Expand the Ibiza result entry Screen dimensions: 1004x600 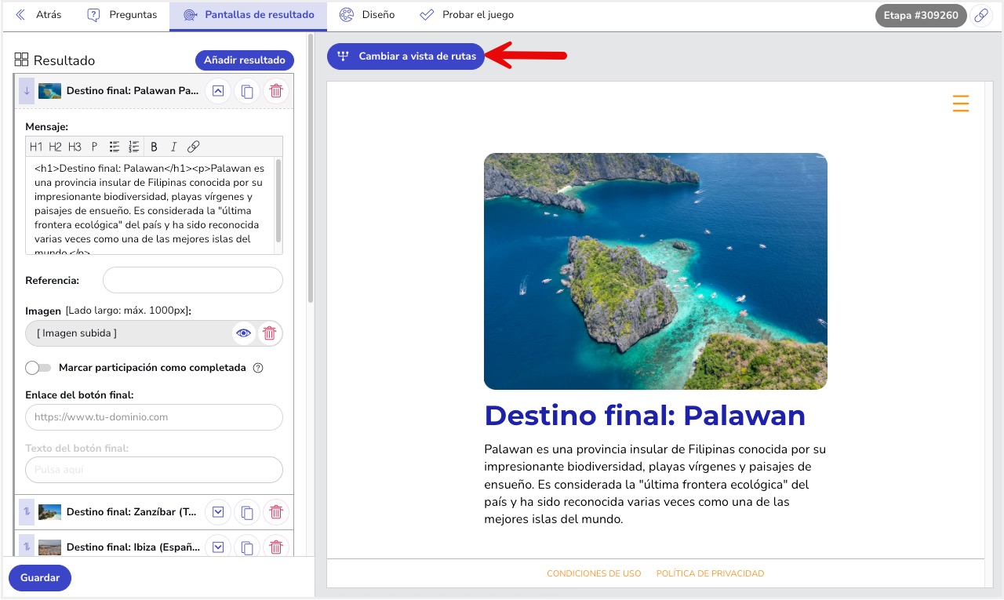tap(217, 547)
